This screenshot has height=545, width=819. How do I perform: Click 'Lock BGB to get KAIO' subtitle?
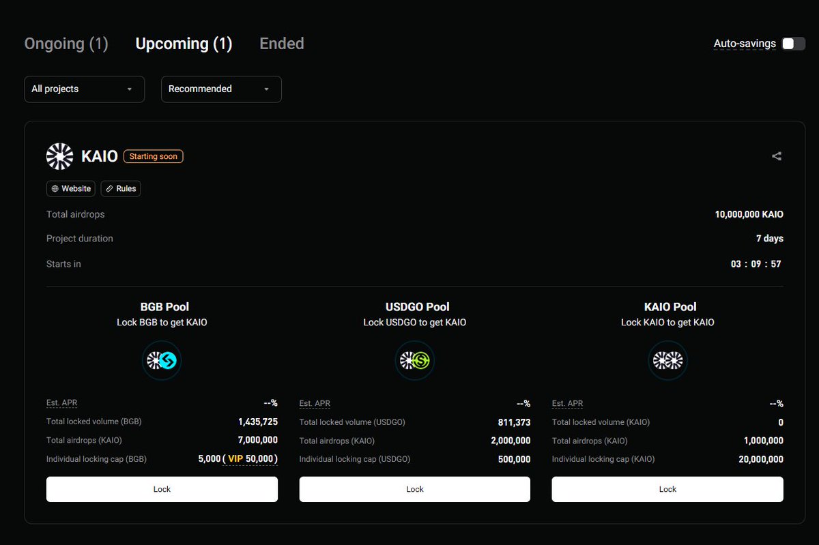click(162, 322)
